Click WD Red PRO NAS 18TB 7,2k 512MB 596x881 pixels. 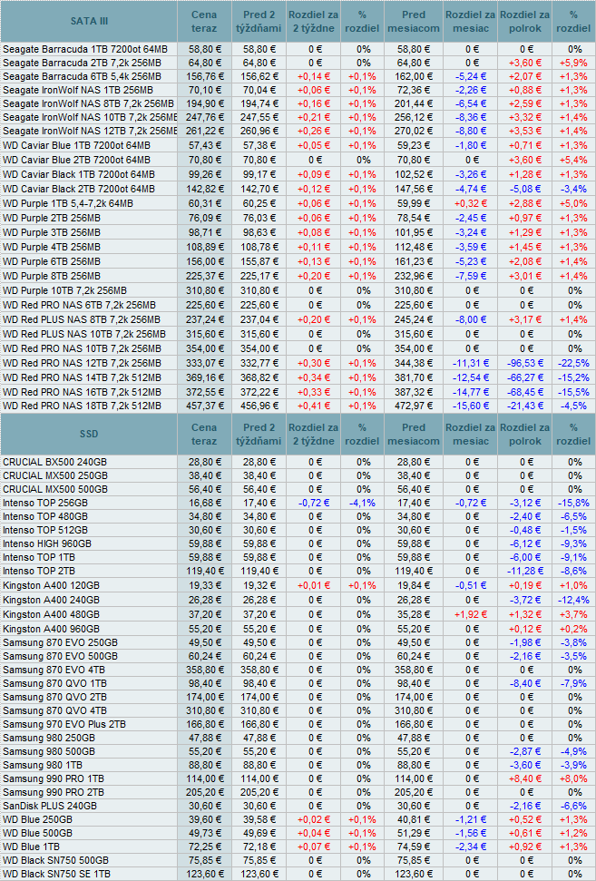pyautogui.click(x=82, y=406)
